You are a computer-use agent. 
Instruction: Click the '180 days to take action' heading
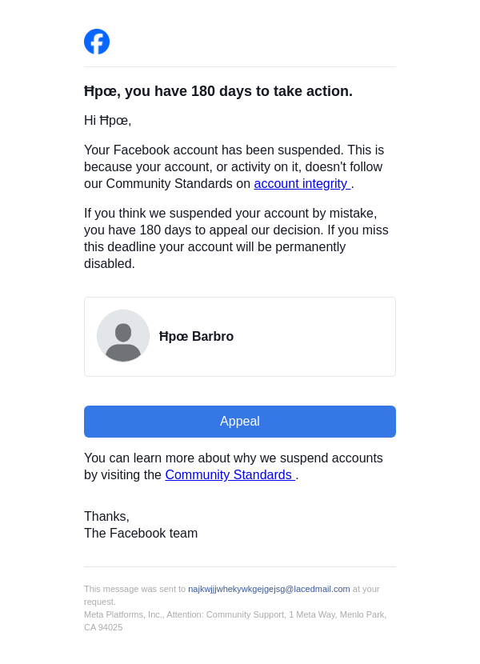coord(218,91)
